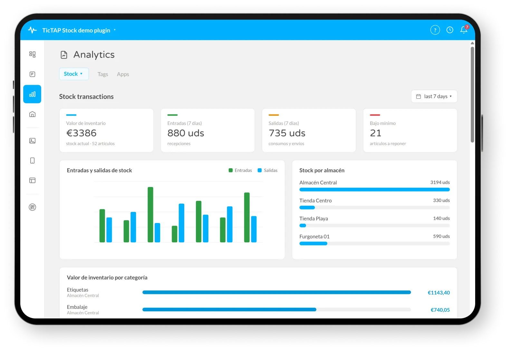
Task: Open the warehouse sidebar icon
Action: 32,114
